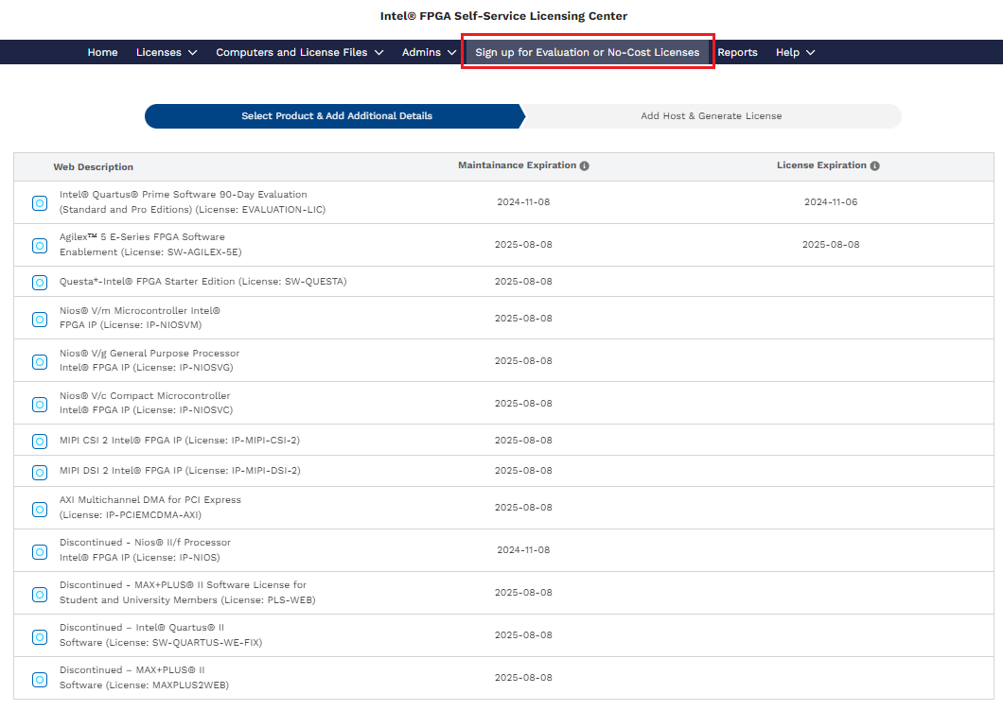Click the Intel FPGA Self-Service Licensing Center title

tap(503, 16)
